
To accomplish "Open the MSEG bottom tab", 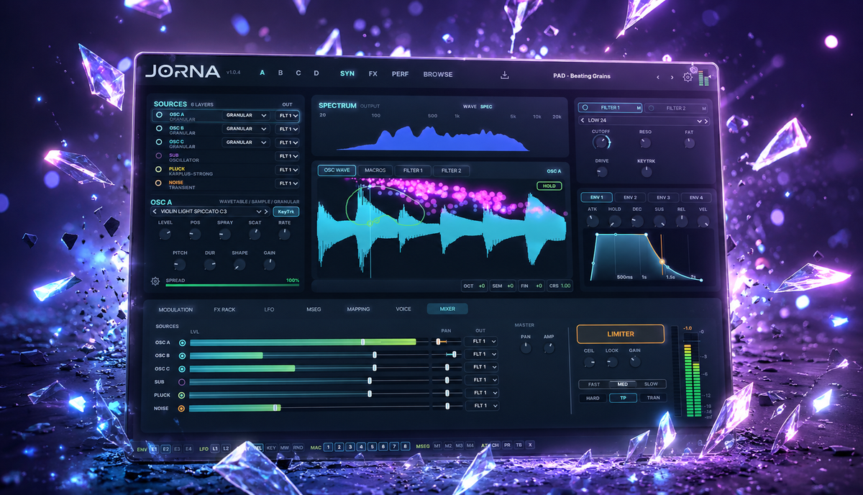I will point(314,309).
